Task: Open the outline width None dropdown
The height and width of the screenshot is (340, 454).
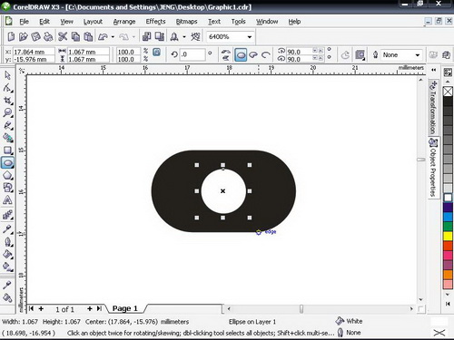Action: tap(418, 55)
